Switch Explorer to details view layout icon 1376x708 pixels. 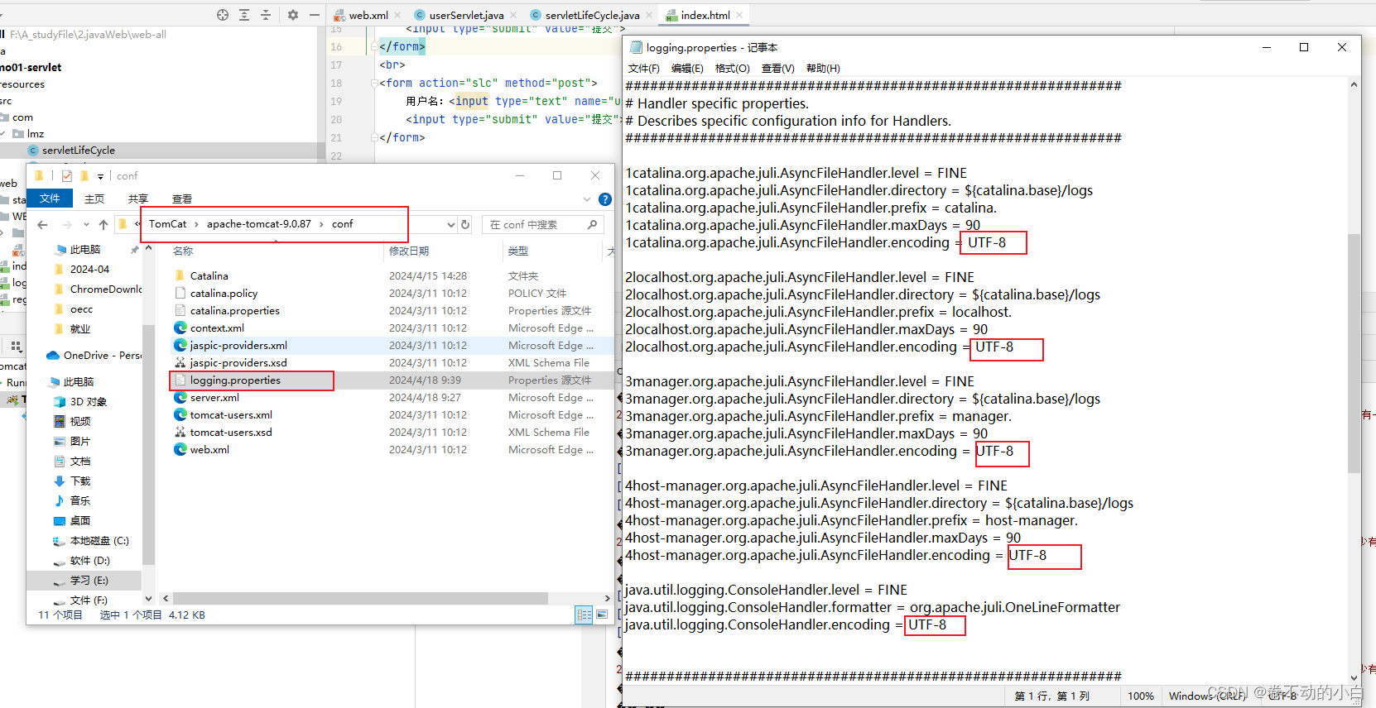tap(585, 615)
